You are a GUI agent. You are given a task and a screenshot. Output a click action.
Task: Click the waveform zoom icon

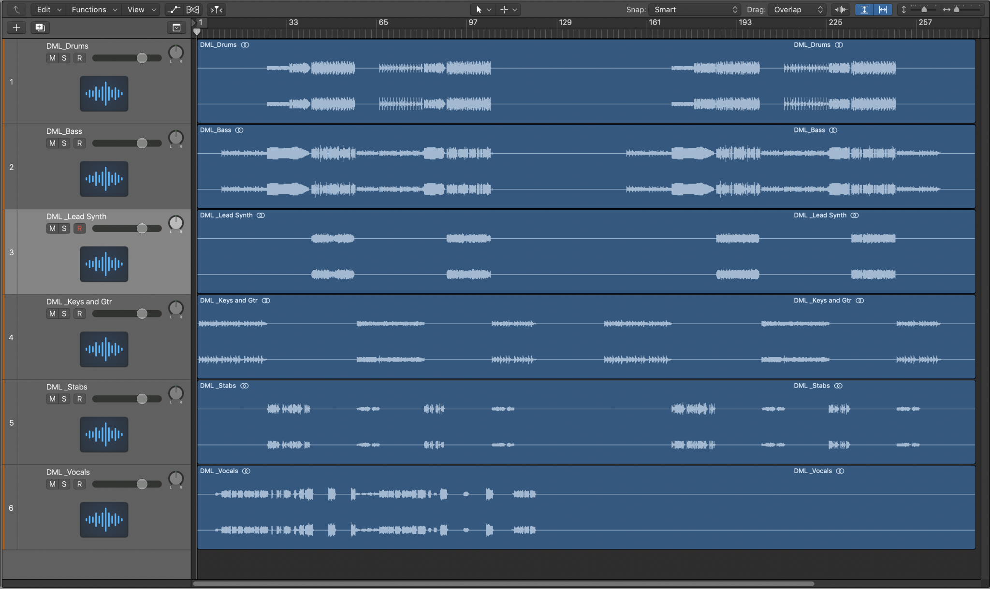[x=841, y=10]
